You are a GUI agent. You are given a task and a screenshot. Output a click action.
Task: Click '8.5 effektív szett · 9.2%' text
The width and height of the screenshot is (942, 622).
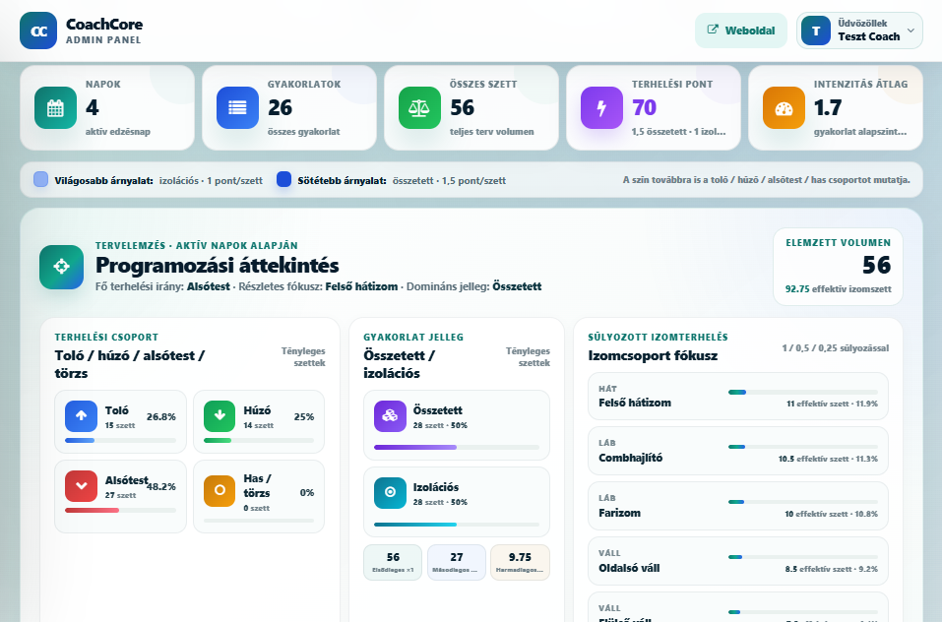[832, 569]
